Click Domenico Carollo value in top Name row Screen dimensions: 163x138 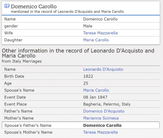pos(100,19)
